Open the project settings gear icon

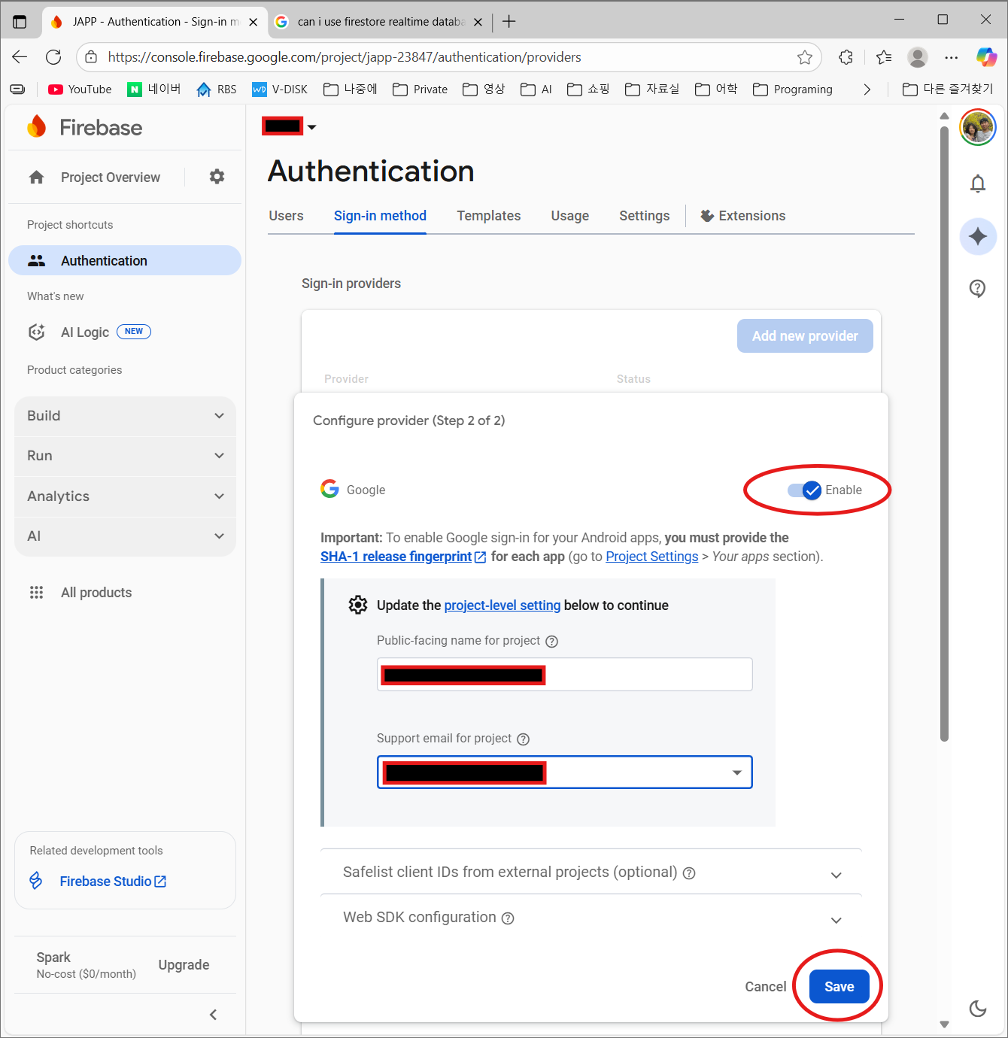[217, 177]
